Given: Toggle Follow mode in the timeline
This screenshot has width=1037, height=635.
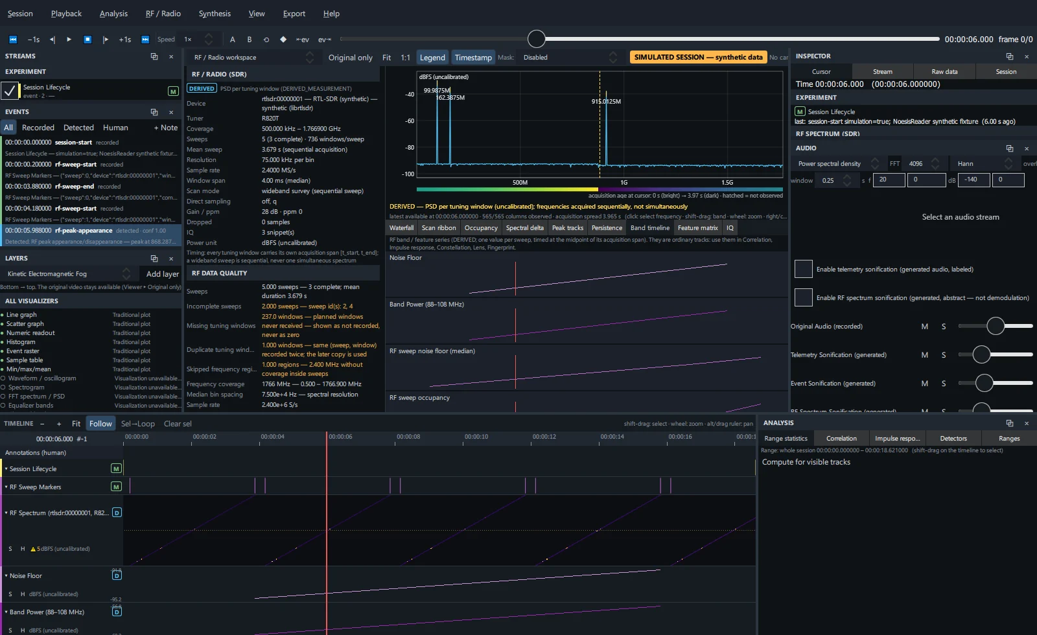Looking at the screenshot, I should coord(100,424).
